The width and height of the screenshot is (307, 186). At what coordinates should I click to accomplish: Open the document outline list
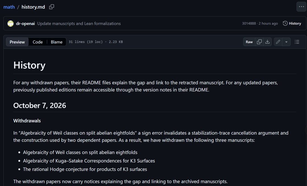[x=297, y=42]
